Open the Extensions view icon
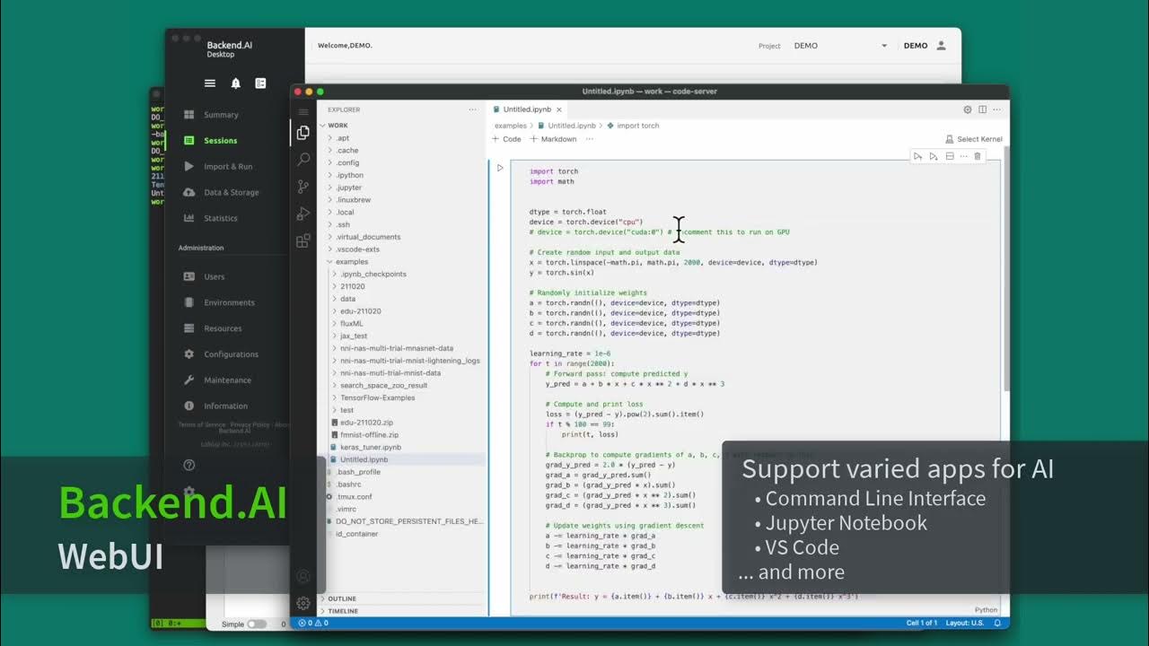Screen dimensions: 1149x646 (303, 240)
